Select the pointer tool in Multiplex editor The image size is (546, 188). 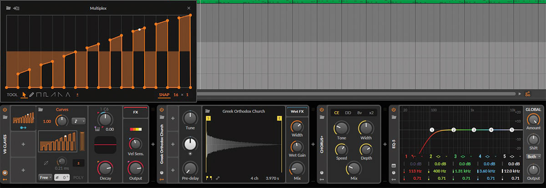[24, 95]
